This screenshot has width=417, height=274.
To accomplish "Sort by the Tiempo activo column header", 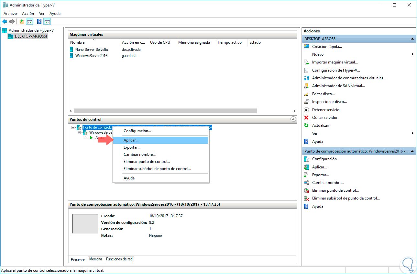I will [x=231, y=42].
